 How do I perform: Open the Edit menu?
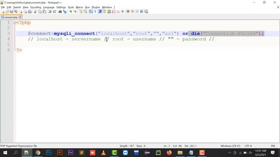click(x=9, y=7)
